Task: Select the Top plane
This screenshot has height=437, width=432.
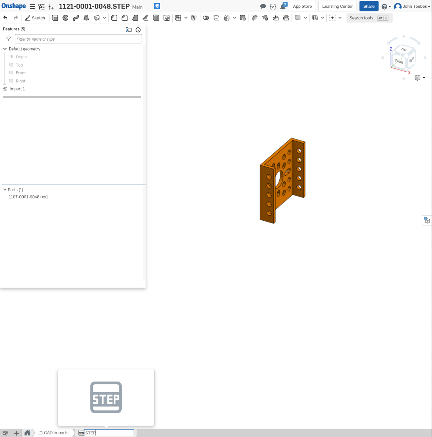Action: [19, 65]
